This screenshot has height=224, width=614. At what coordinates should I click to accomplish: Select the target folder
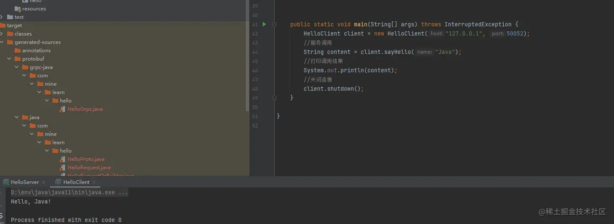tap(14, 25)
